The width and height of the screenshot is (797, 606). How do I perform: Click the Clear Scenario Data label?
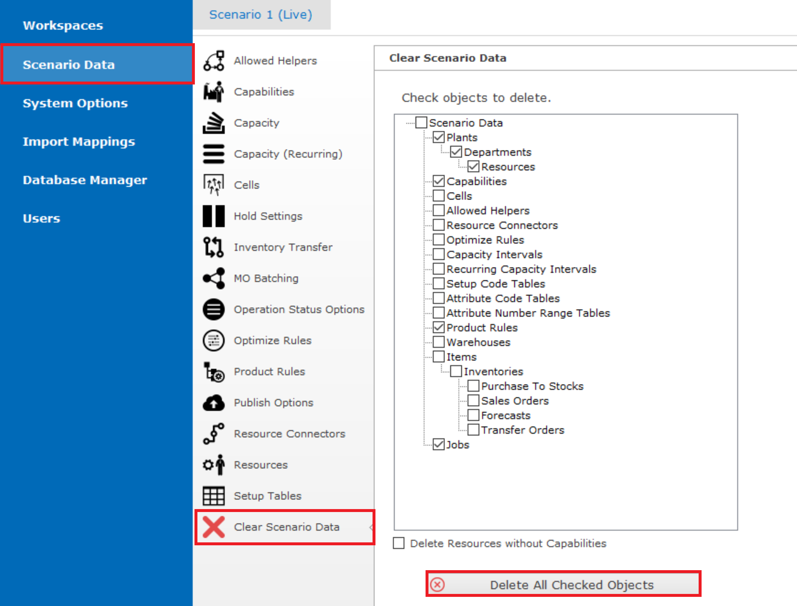click(287, 527)
